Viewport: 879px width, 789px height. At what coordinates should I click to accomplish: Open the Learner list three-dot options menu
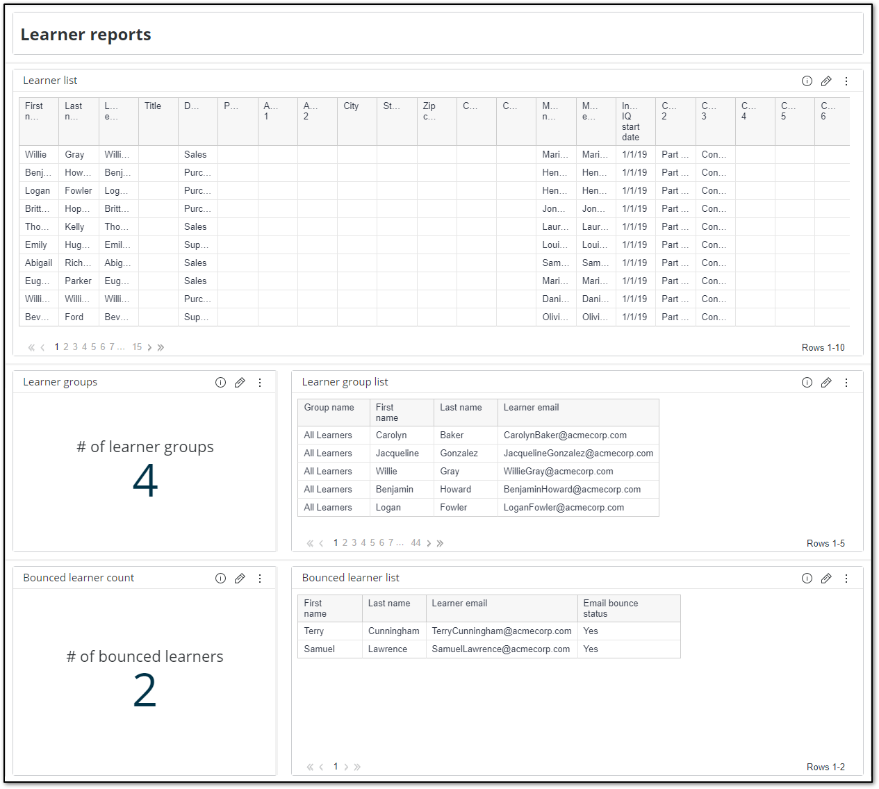[x=846, y=81]
